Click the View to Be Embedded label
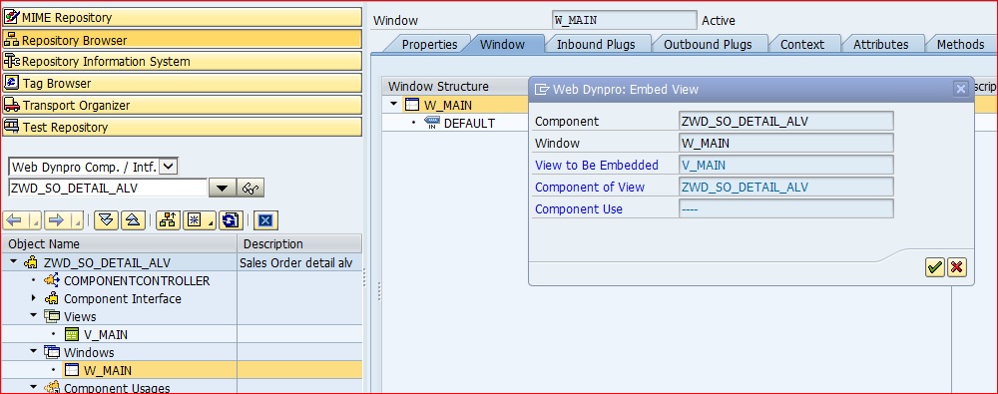 597,165
